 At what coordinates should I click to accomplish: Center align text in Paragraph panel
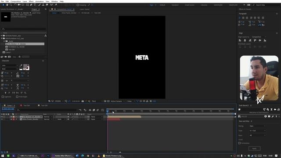243,18
